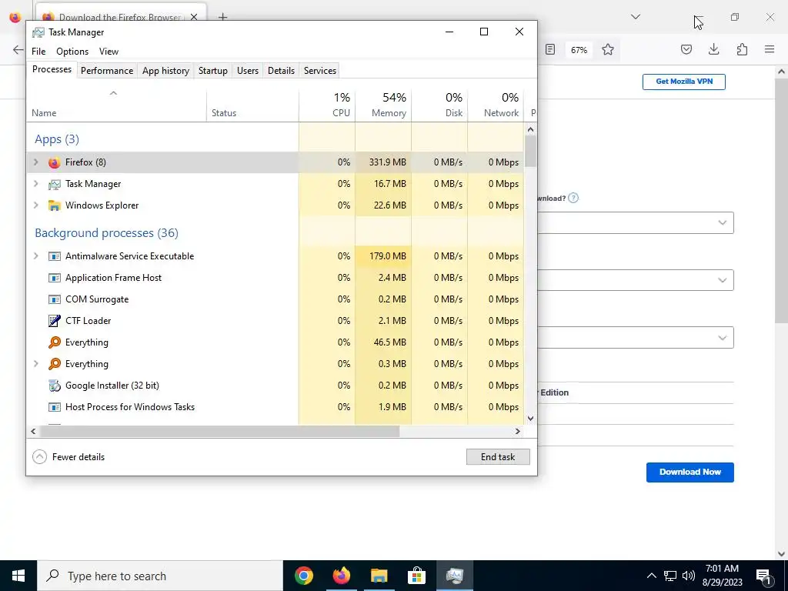
Task: Open the File menu in Task Manager
Action: point(38,52)
